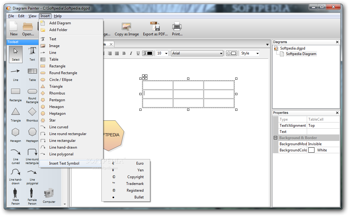Image resolution: width=349 pixels, height=216 pixels.
Task: Select Softpedia Diagram in Diagrams tree
Action: (x=301, y=54)
